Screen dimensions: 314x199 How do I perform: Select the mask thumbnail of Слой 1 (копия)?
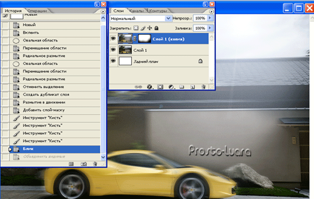[144, 39]
